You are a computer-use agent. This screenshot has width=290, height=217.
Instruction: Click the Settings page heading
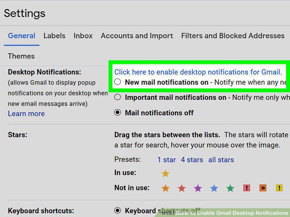click(x=25, y=14)
